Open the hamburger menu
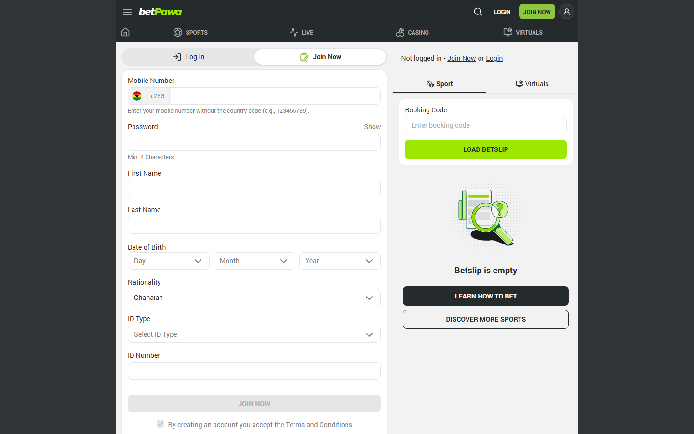694x434 pixels. point(127,12)
